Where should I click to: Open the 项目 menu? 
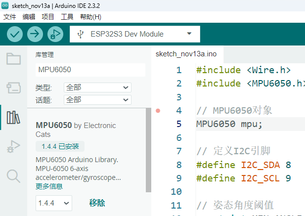pyautogui.click(x=47, y=17)
